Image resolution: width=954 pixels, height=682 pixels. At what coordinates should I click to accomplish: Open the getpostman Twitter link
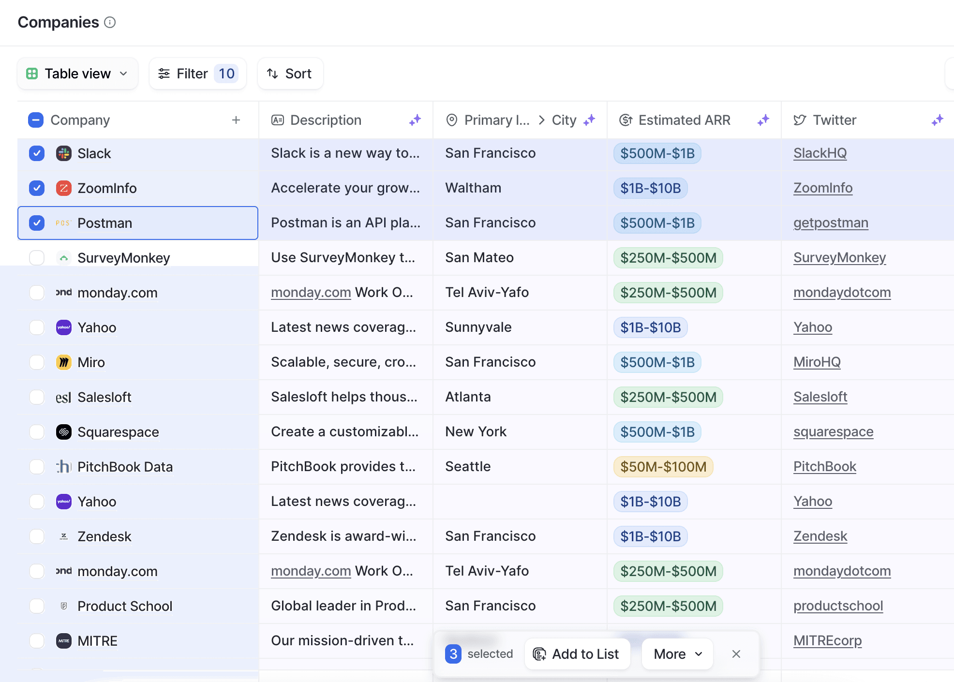tap(831, 223)
